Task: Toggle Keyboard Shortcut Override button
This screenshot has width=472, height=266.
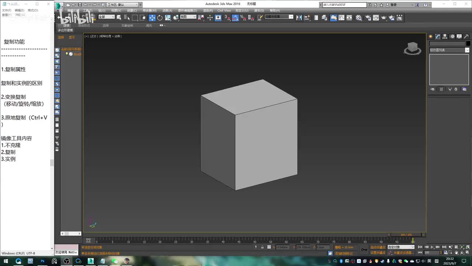Action: pos(218,18)
